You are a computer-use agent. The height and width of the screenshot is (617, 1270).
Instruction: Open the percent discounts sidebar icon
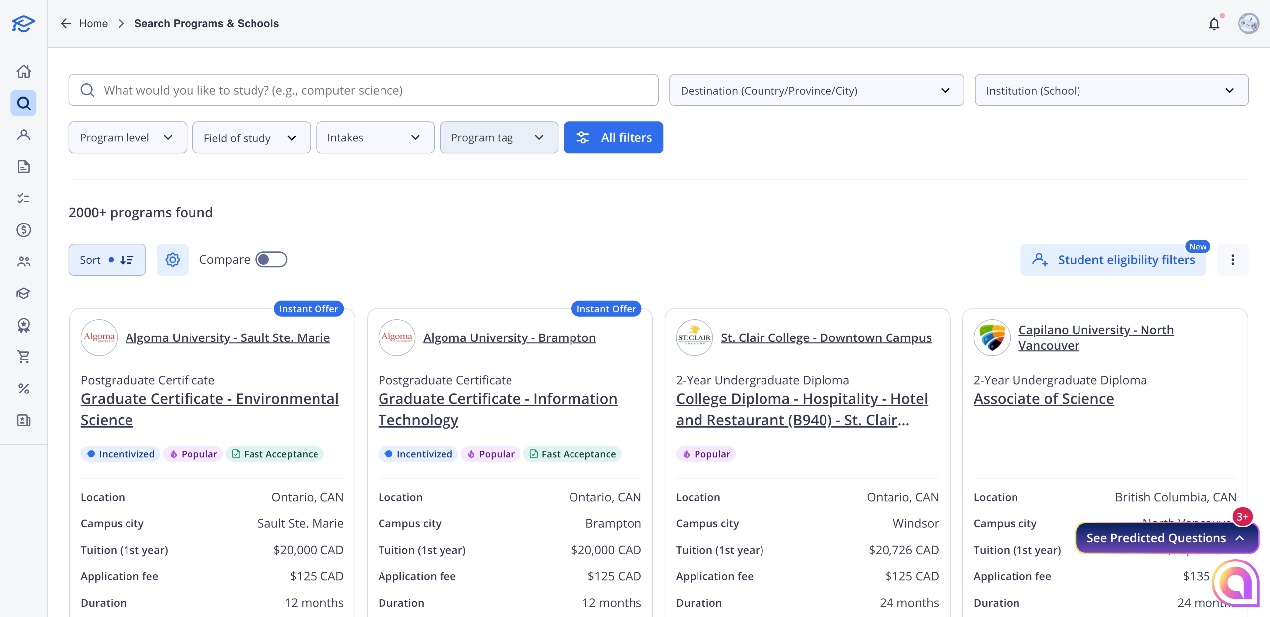pos(23,389)
